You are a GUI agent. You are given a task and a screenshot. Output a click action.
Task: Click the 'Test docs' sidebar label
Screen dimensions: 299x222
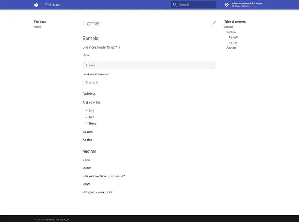(40, 22)
